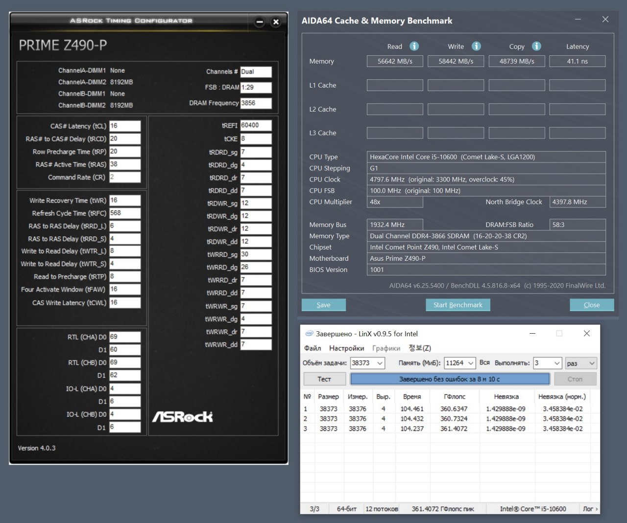This screenshot has height=523, width=627.
Task: Click the Memory Copy value 48739 MB/s
Action: [517, 61]
